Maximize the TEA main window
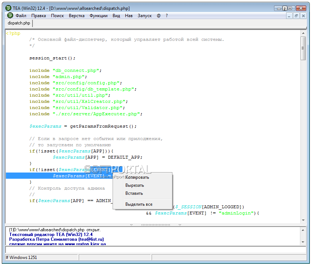This screenshot has width=312, height=267. pos(290,8)
